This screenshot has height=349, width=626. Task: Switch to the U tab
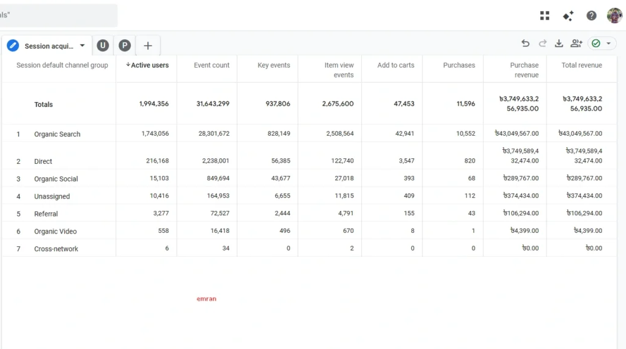103,46
